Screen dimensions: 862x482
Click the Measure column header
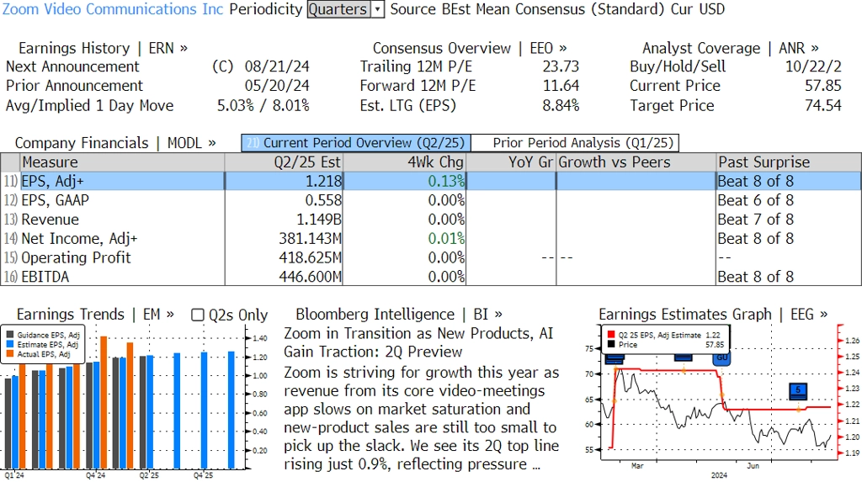pyautogui.click(x=122, y=162)
